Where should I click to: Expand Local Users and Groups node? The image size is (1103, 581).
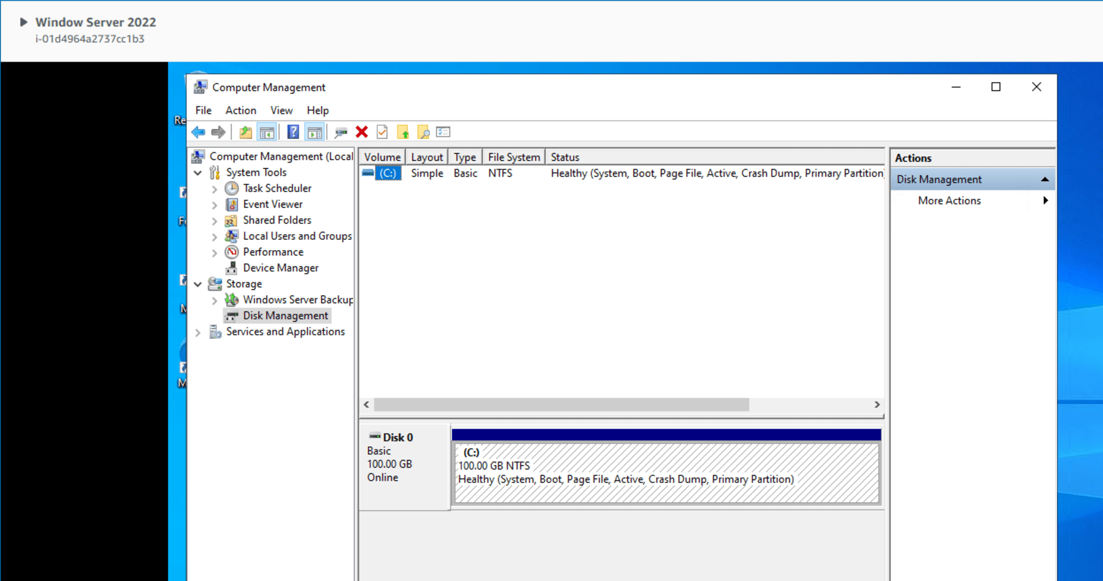215,237
